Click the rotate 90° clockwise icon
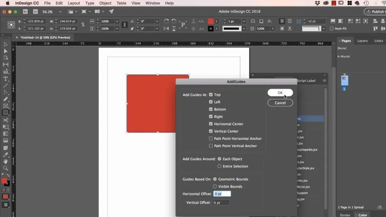 tap(166, 21)
